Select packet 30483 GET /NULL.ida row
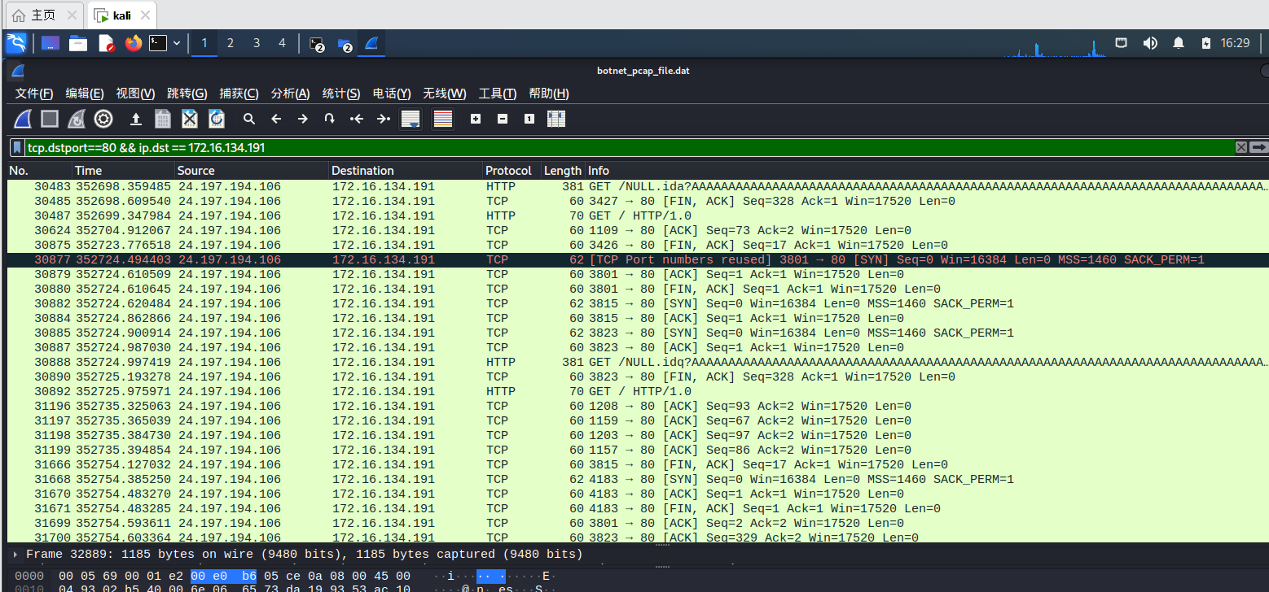The width and height of the screenshot is (1269, 592). point(638,187)
